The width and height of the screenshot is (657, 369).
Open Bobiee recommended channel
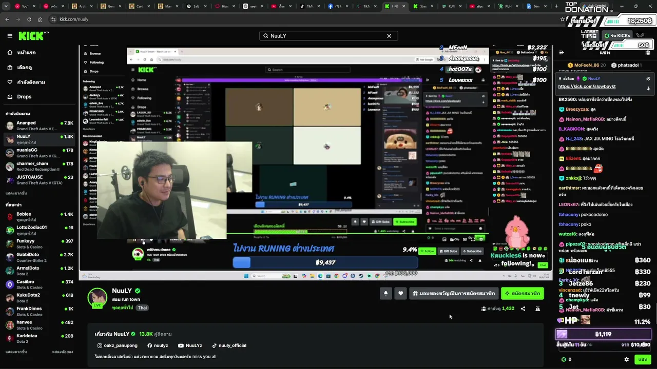coord(40,217)
